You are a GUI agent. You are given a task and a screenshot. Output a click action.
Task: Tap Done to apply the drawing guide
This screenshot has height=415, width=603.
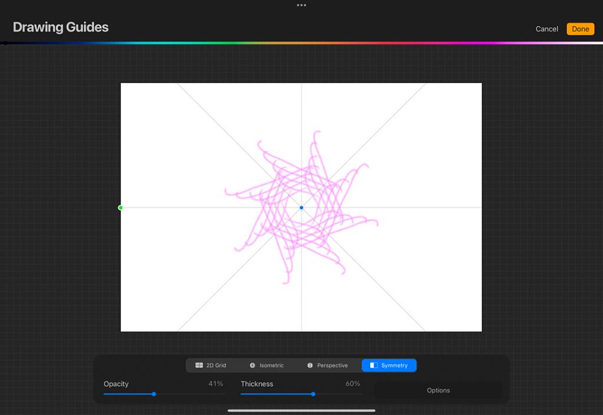(580, 28)
